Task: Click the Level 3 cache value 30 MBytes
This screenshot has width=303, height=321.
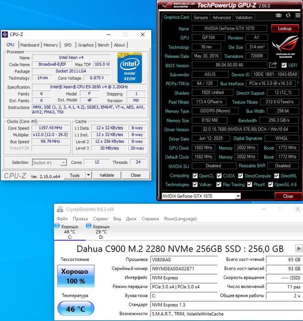Action: click(110, 148)
